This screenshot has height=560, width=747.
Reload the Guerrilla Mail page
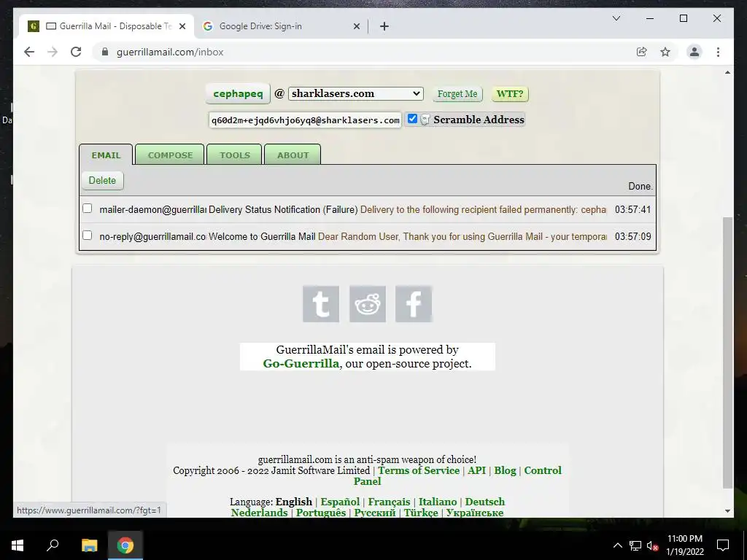pyautogui.click(x=76, y=52)
